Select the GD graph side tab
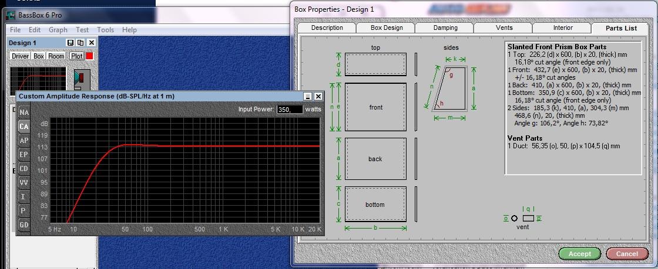The height and width of the screenshot is (269, 658). click(x=24, y=224)
